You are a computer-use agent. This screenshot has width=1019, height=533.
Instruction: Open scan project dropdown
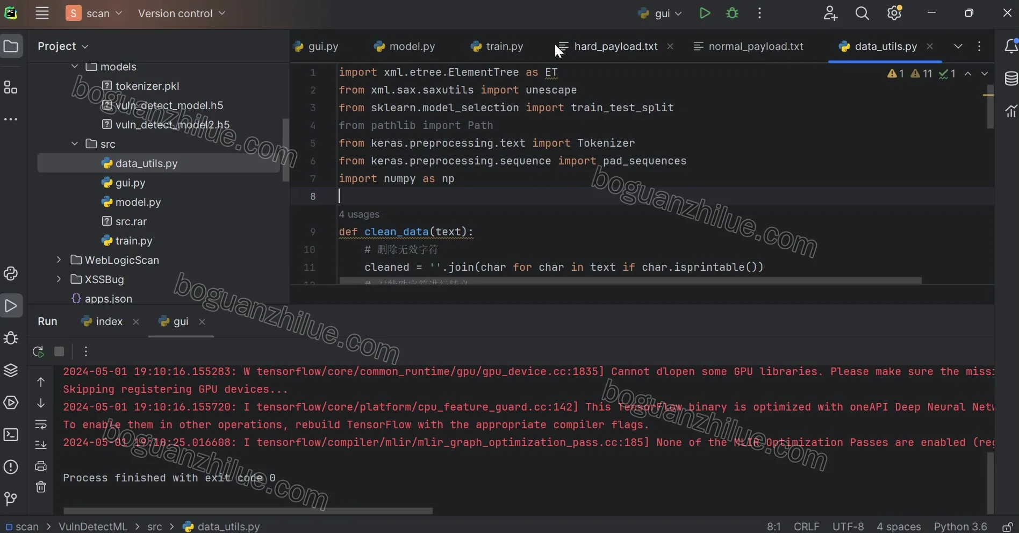(95, 13)
